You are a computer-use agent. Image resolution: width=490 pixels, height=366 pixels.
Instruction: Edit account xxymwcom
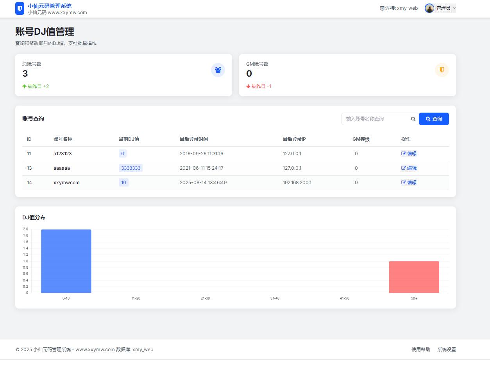pyautogui.click(x=409, y=183)
